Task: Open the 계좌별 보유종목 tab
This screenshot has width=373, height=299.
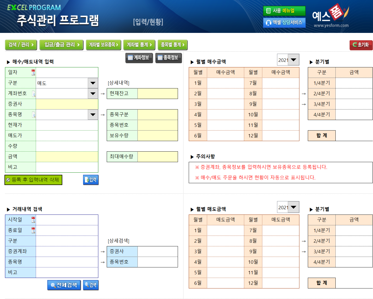Action: coord(104,45)
